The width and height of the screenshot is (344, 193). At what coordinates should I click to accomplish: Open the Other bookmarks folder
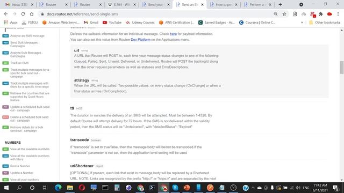tap(325, 23)
